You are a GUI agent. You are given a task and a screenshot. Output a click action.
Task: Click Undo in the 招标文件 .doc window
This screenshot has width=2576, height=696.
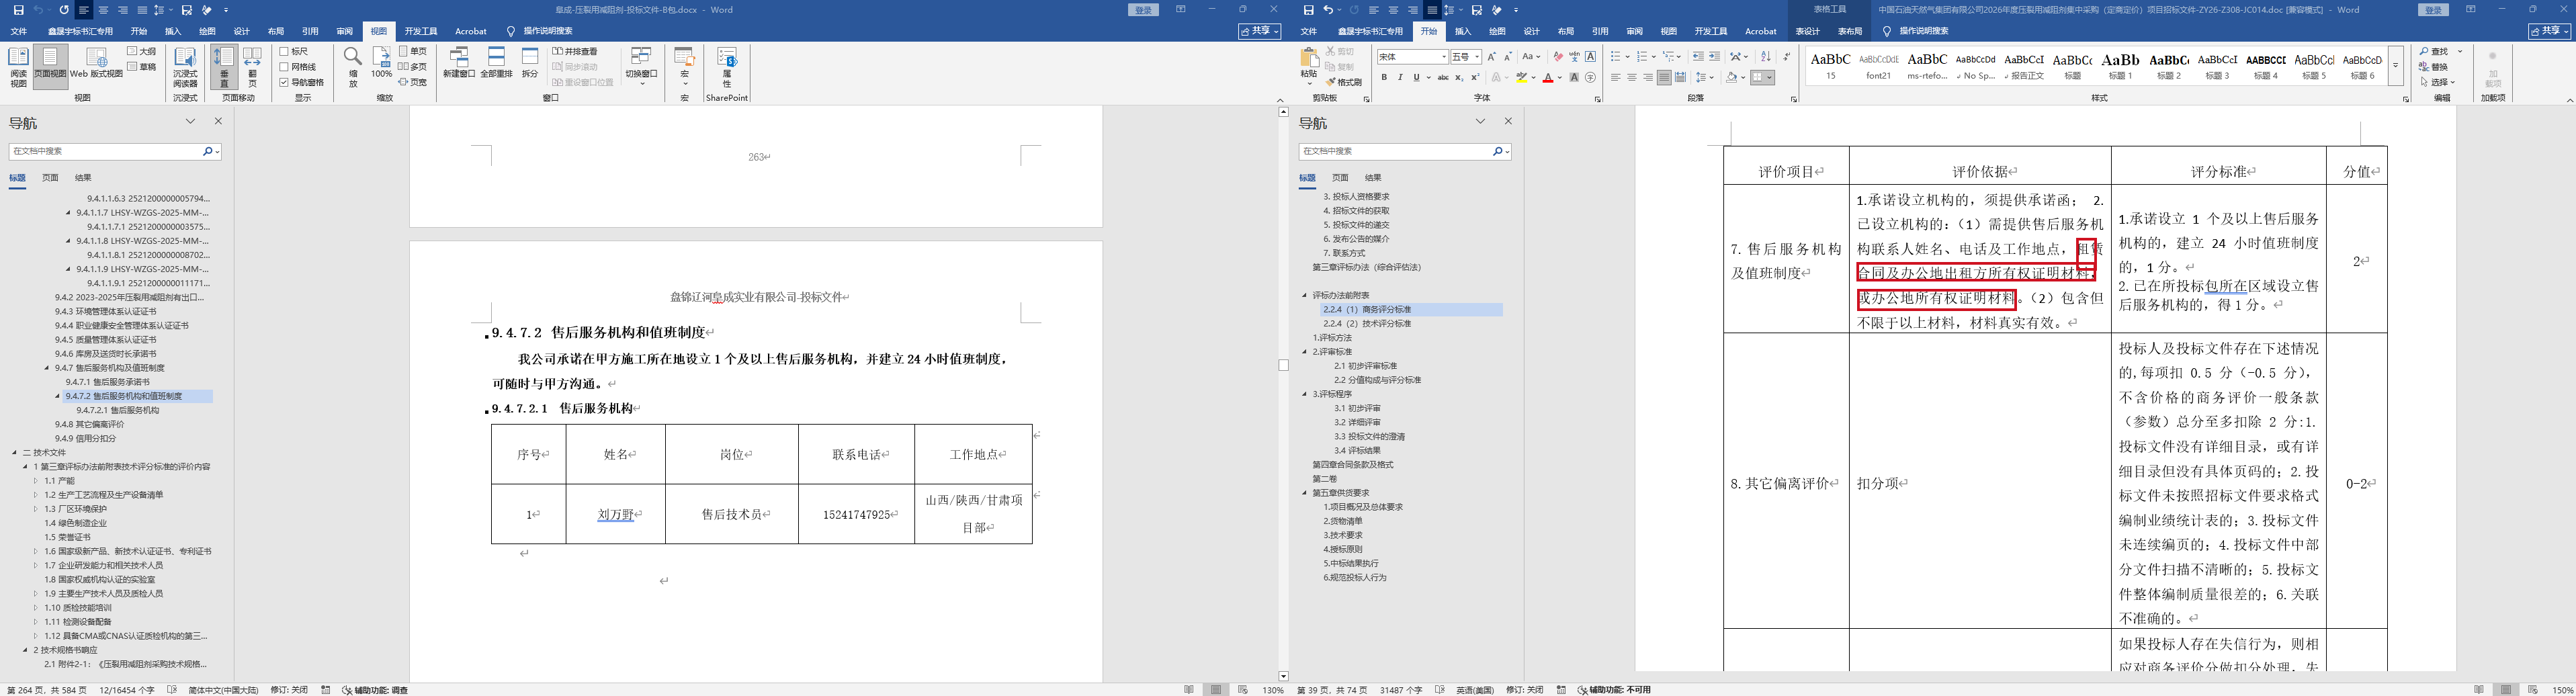pos(1328,10)
